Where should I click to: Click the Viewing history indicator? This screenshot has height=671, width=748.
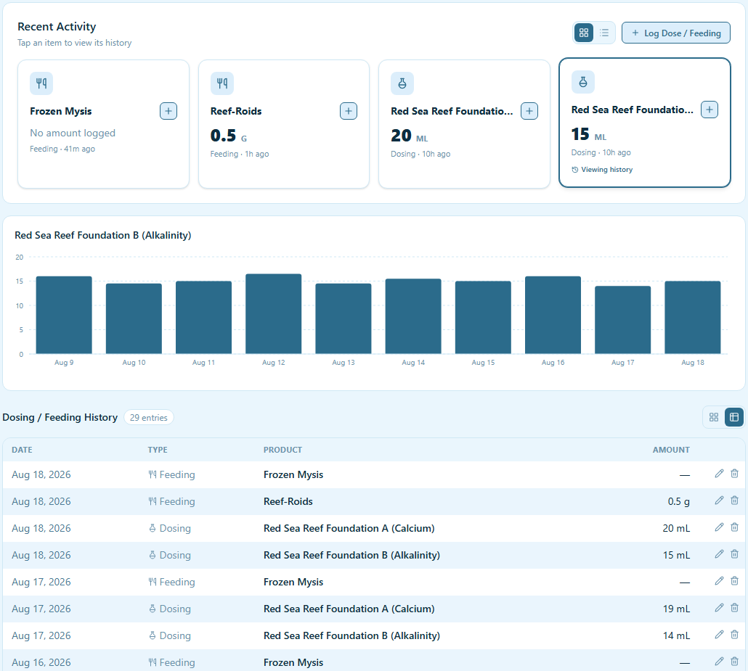pos(602,170)
